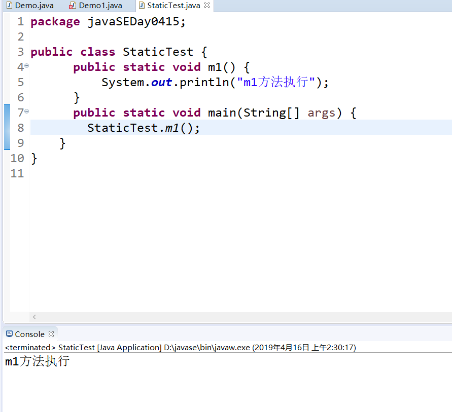Click the blue change marker beside line 8

point(7,127)
